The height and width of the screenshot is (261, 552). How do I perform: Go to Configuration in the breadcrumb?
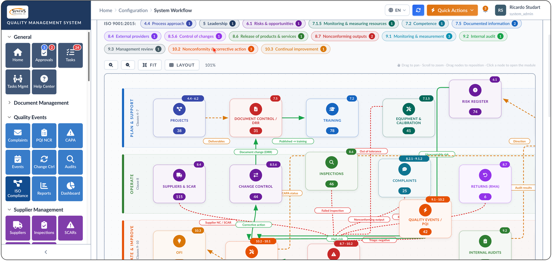click(133, 10)
